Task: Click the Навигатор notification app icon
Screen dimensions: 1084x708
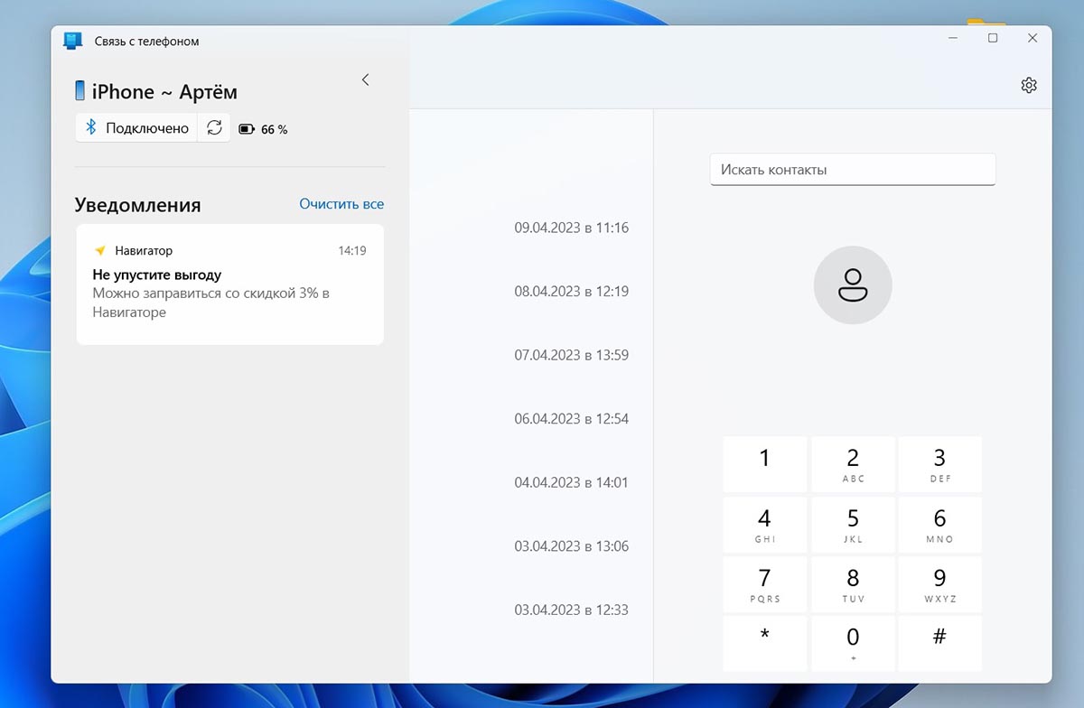Action: point(100,250)
